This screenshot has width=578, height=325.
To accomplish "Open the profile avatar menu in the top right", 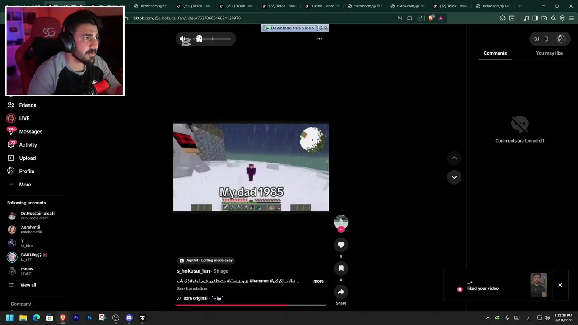I will tap(561, 39).
